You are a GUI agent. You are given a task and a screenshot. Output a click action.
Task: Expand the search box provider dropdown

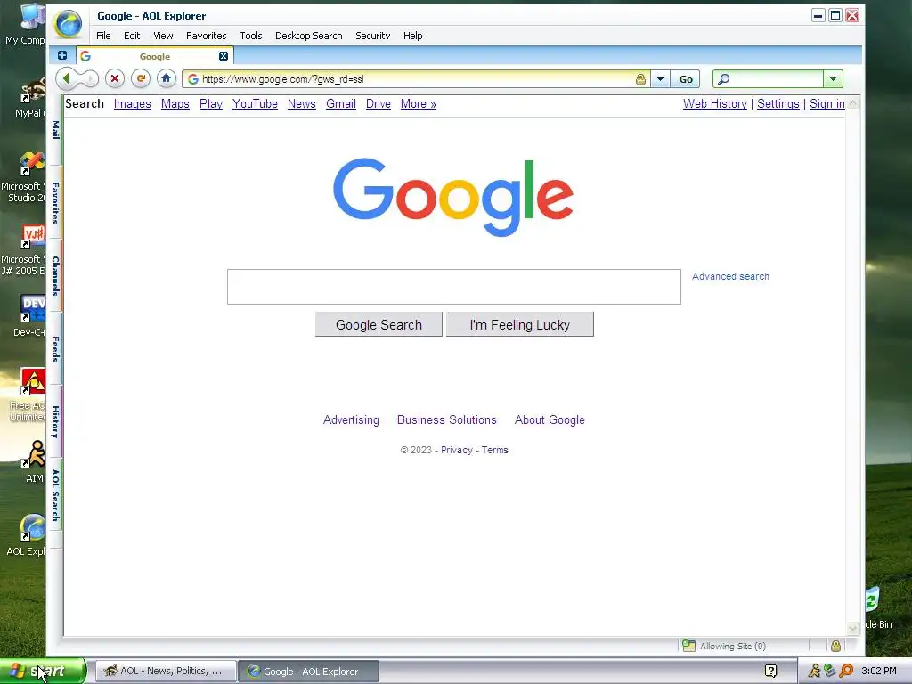[833, 79]
